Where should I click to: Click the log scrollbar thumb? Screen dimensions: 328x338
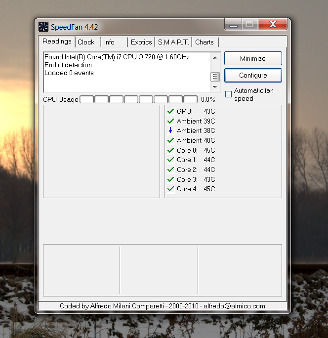[215, 77]
